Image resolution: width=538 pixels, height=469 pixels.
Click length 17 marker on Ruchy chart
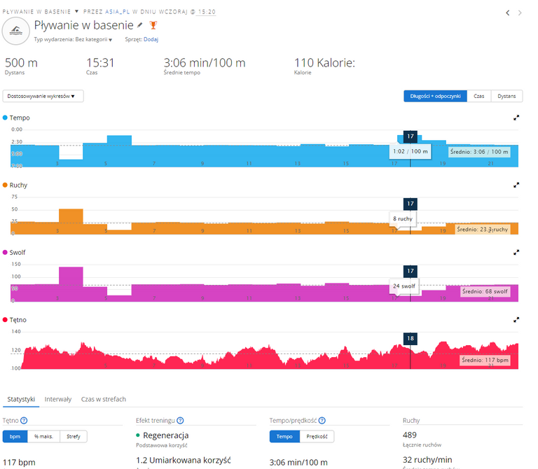point(411,204)
